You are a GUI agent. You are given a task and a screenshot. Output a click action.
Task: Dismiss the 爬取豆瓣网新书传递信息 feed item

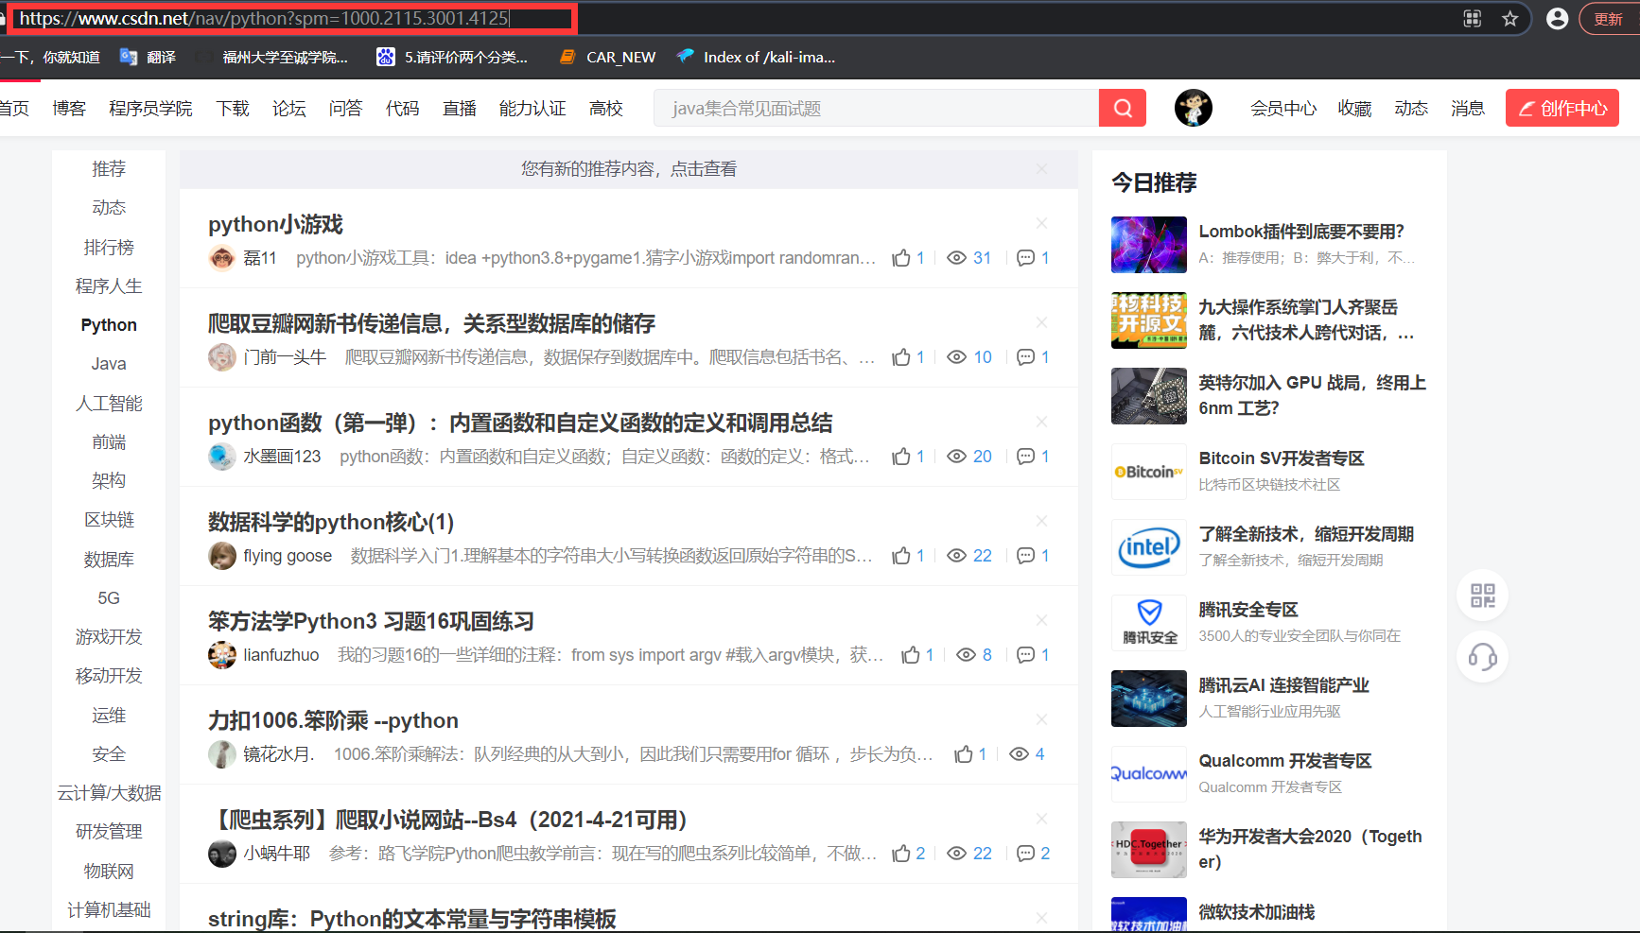pyautogui.click(x=1041, y=322)
